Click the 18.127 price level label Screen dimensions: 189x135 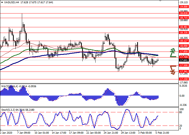pos(184,41)
